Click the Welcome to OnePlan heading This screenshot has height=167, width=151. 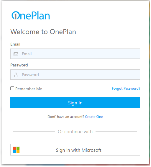(x=43, y=32)
